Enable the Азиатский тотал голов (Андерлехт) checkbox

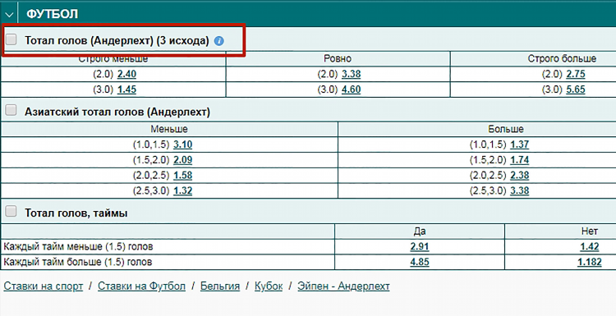[x=11, y=111]
